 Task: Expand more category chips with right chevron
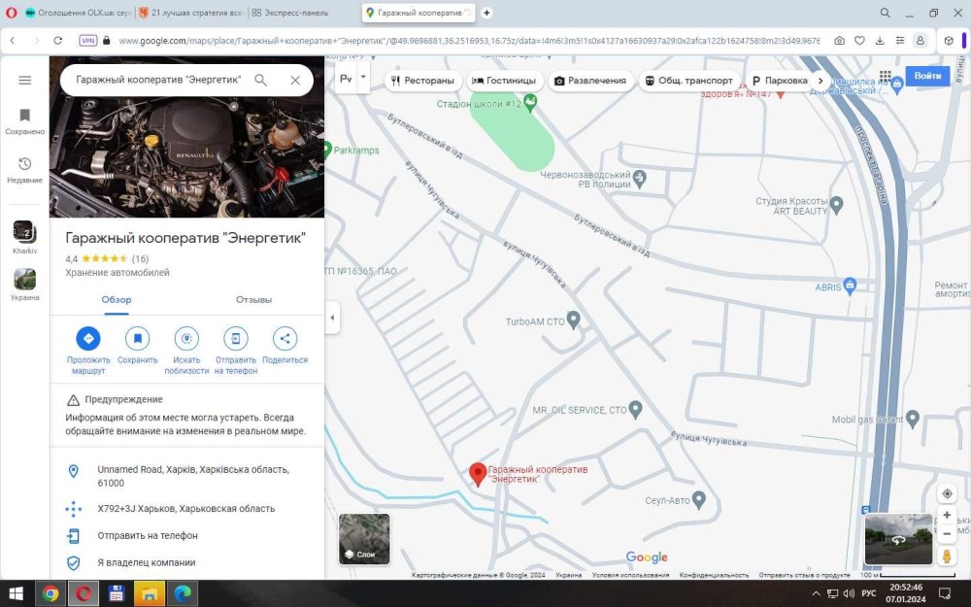click(x=820, y=81)
